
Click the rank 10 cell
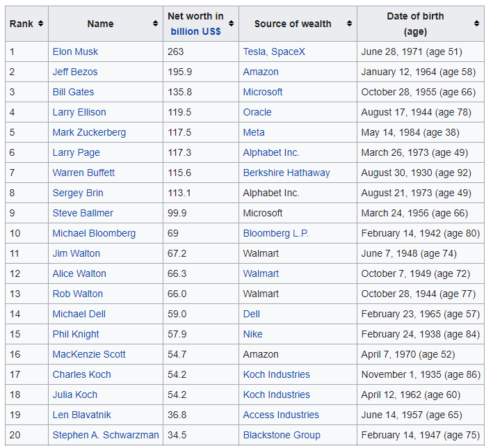click(26, 233)
